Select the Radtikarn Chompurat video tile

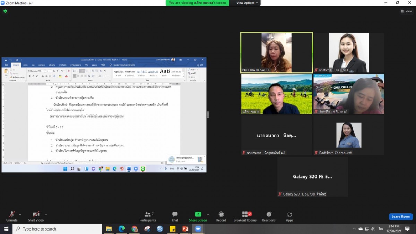pyautogui.click(x=349, y=135)
